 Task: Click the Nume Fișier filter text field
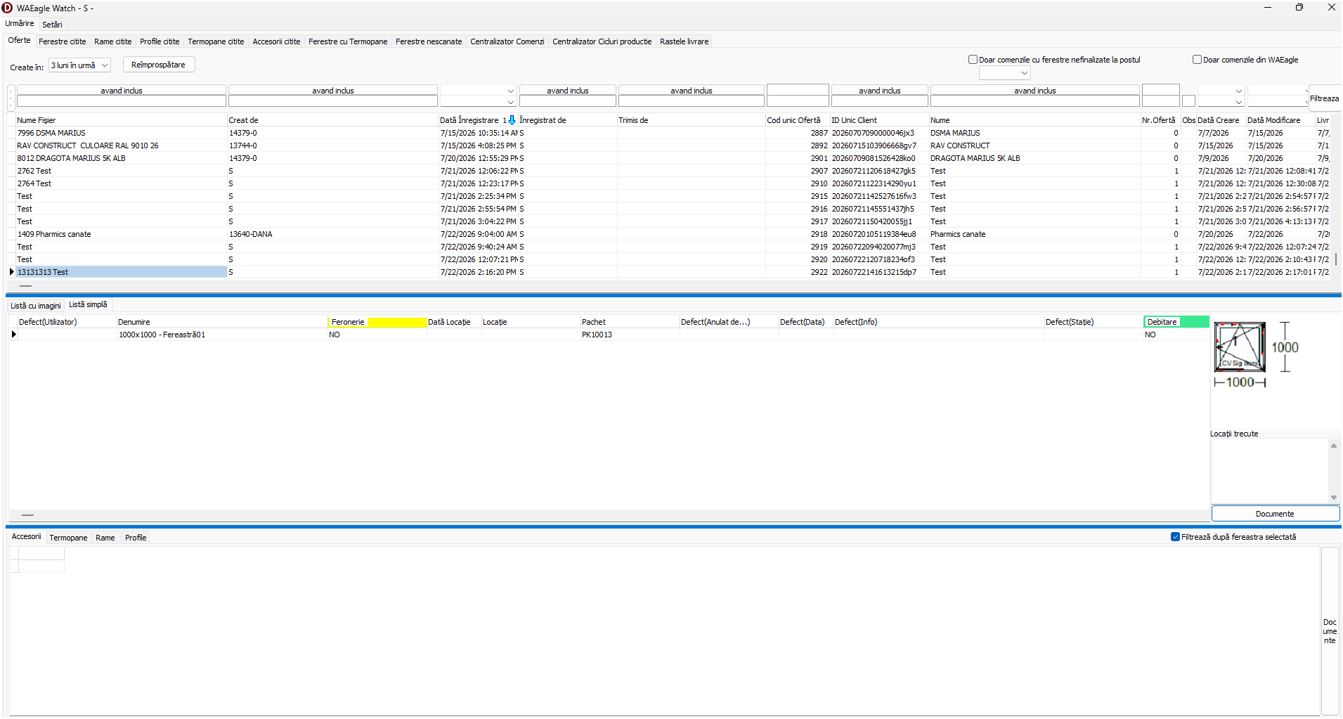click(x=122, y=102)
